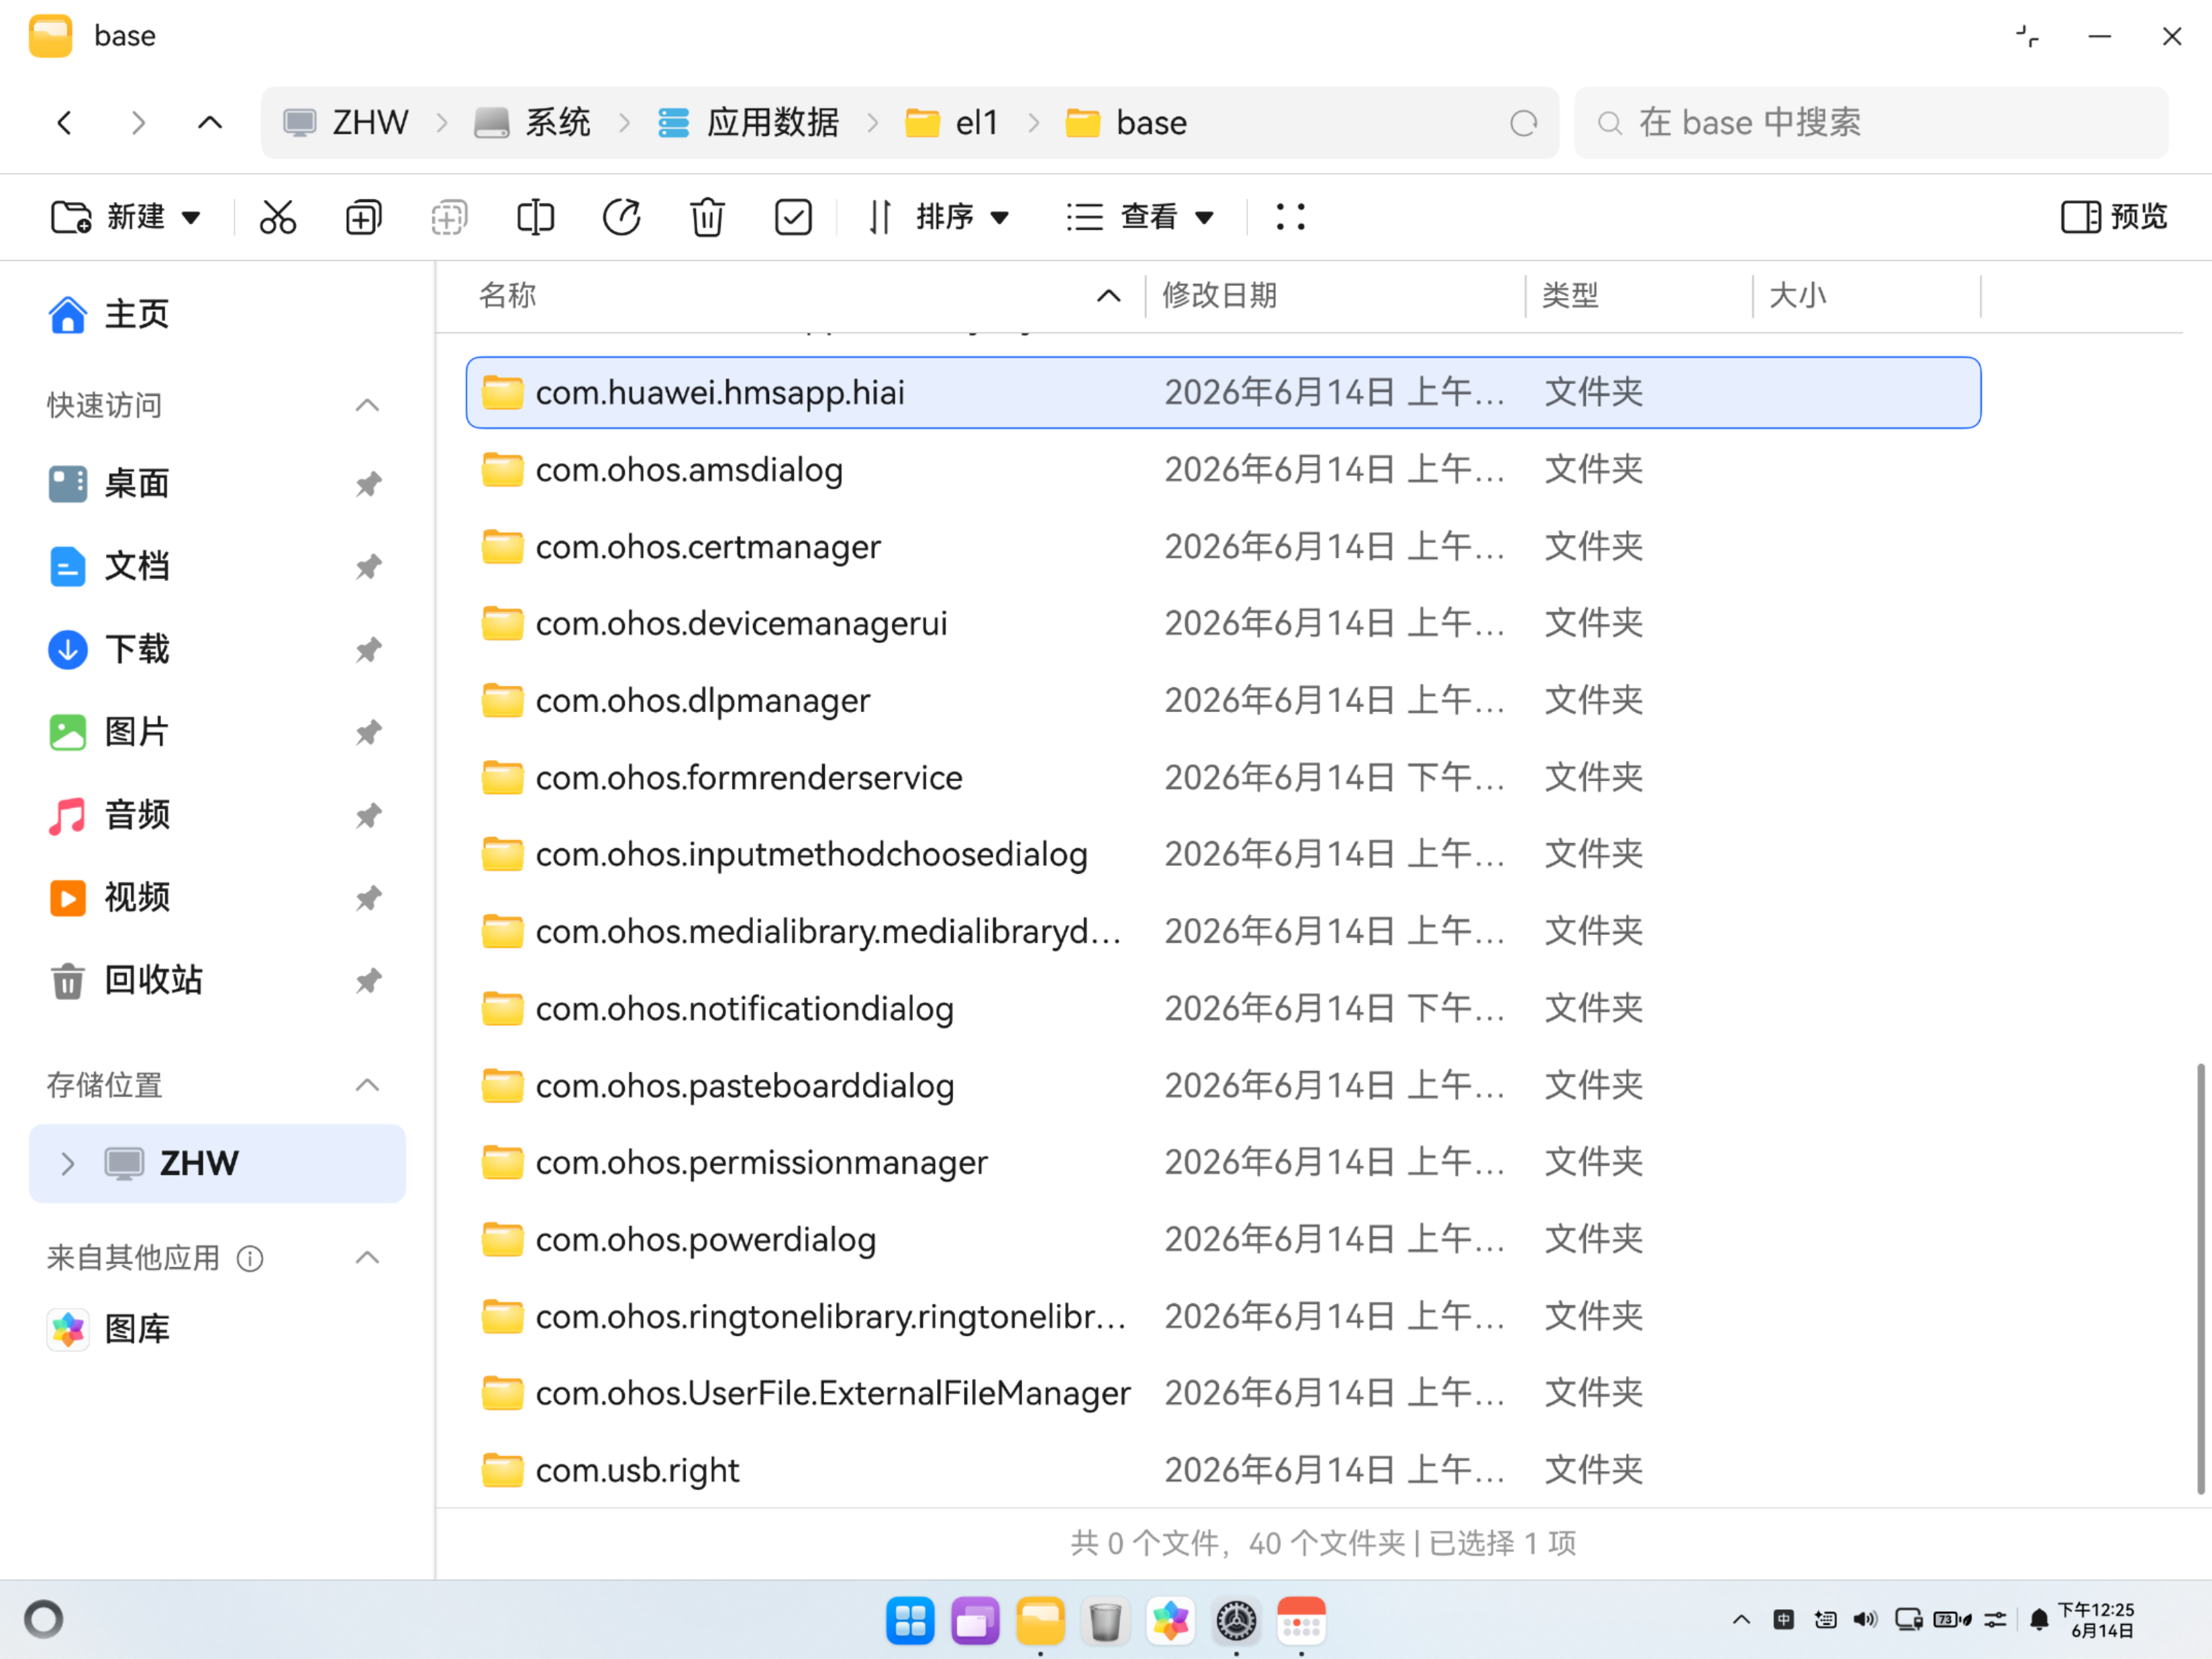Click the cut scissors icon
This screenshot has width=2212, height=1659.
pyautogui.click(x=278, y=217)
